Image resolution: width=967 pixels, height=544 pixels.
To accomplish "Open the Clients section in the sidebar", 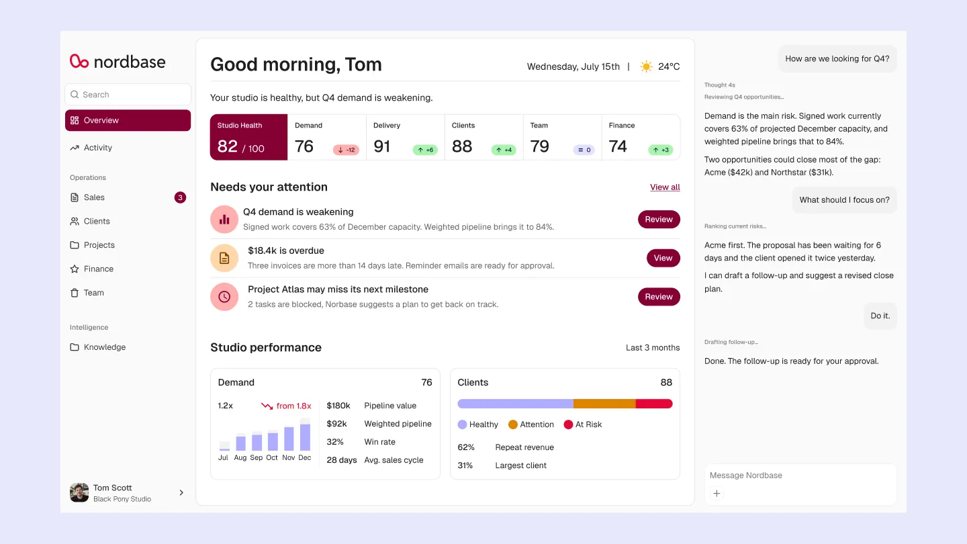I will point(128,221).
